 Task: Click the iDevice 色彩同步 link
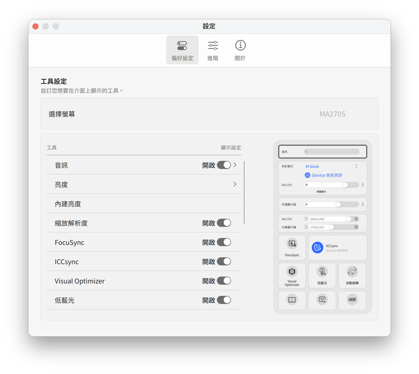coord(327,175)
